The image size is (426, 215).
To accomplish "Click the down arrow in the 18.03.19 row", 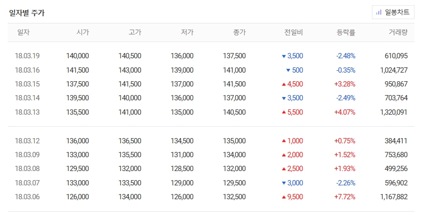I will tap(284, 56).
